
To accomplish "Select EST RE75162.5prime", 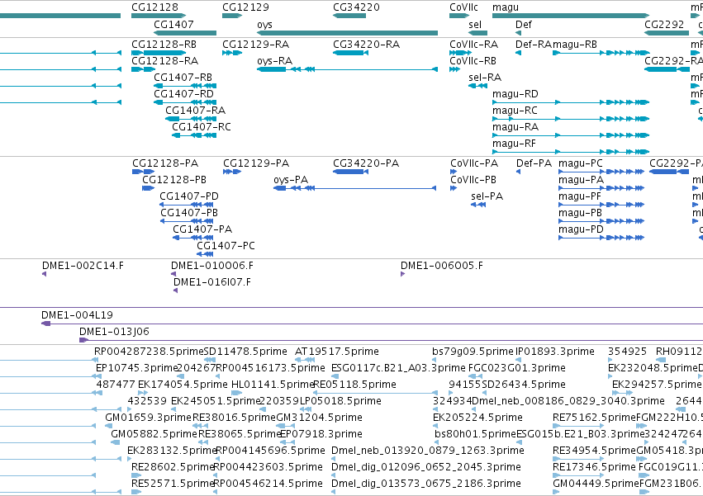I will point(594,418).
